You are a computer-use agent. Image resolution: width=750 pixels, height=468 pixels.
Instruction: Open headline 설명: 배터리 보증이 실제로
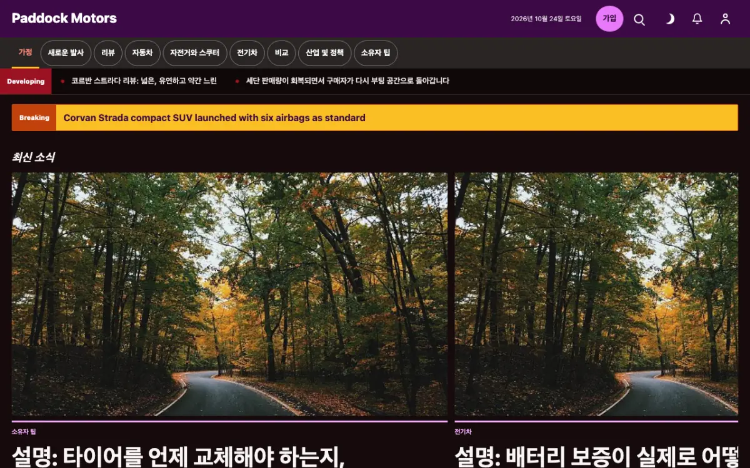(x=596, y=456)
